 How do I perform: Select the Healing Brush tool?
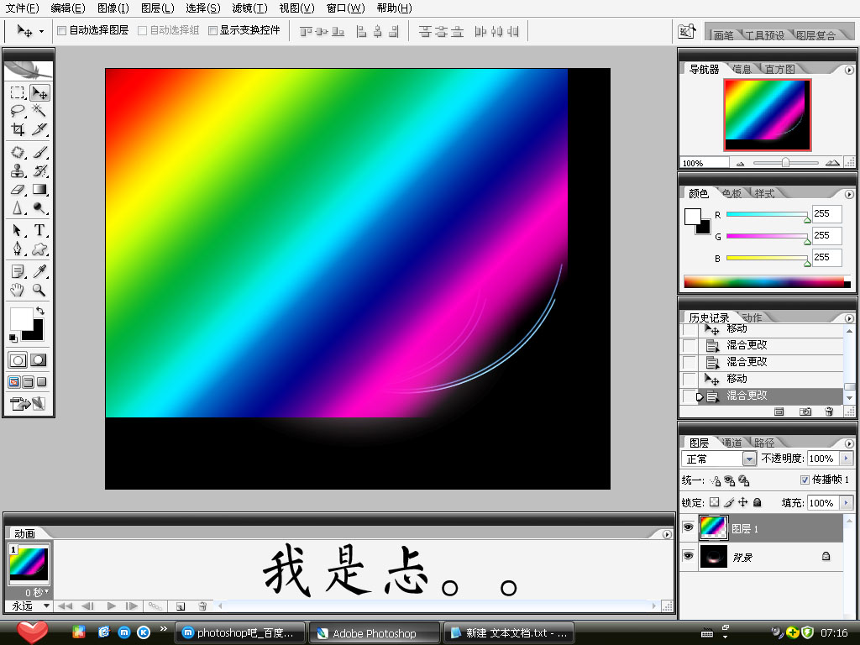click(x=18, y=152)
